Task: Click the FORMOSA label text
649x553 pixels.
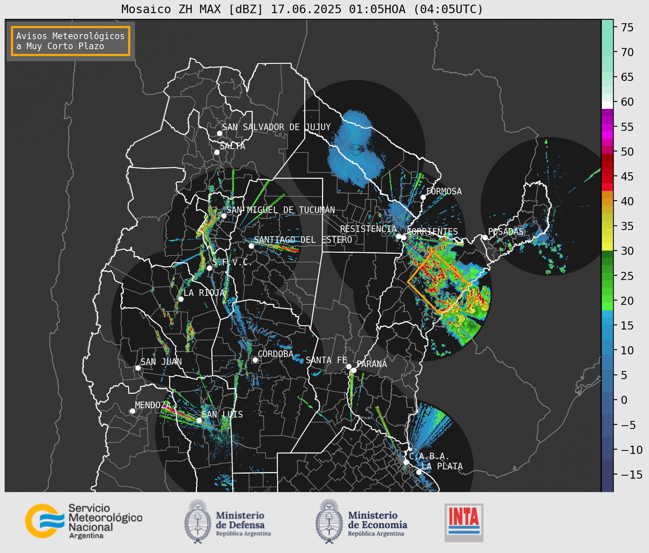Action: pos(444,191)
